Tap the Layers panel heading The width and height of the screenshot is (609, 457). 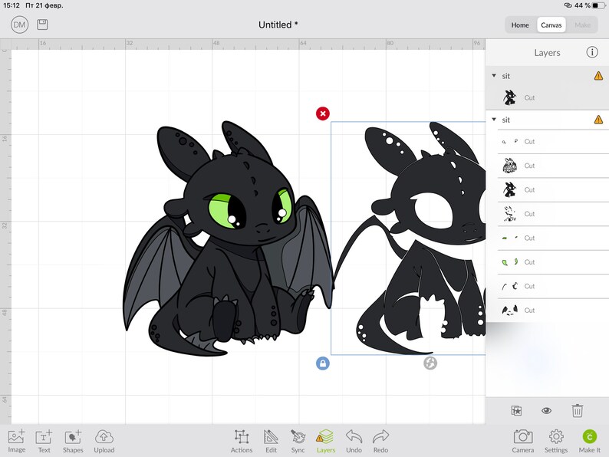point(547,53)
